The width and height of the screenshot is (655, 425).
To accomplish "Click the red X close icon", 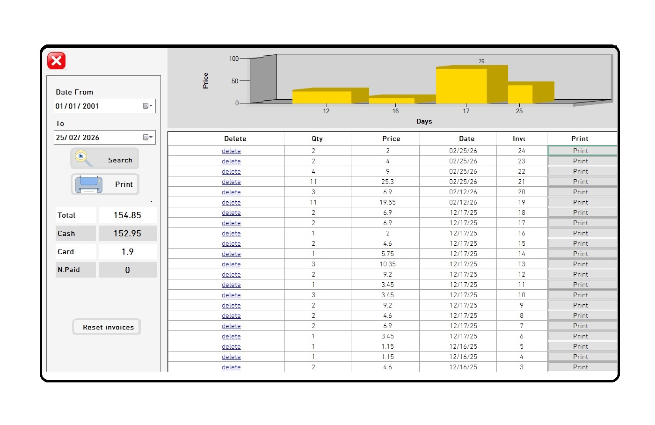I will 57,61.
